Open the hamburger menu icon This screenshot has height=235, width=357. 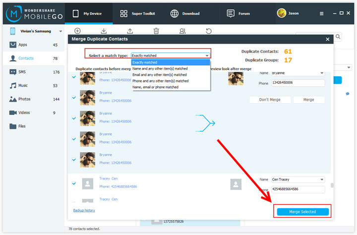(x=321, y=14)
